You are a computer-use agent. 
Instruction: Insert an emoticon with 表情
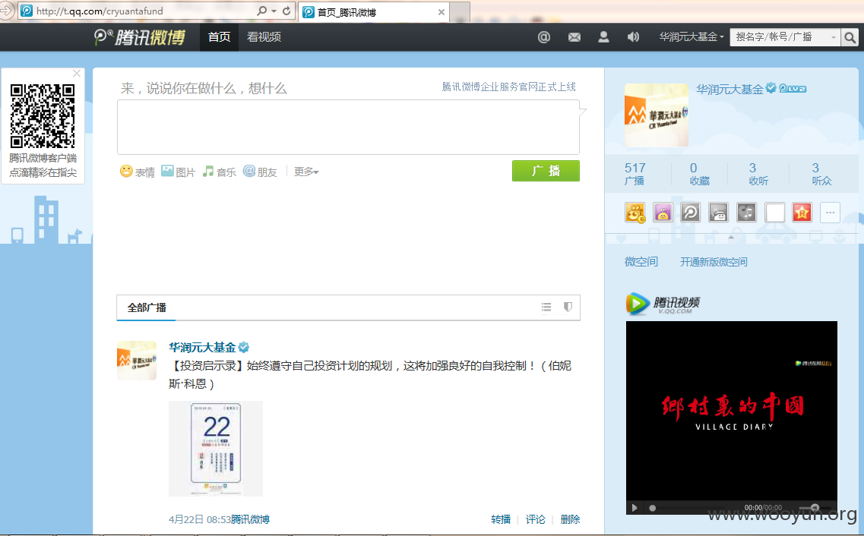pyautogui.click(x=138, y=172)
